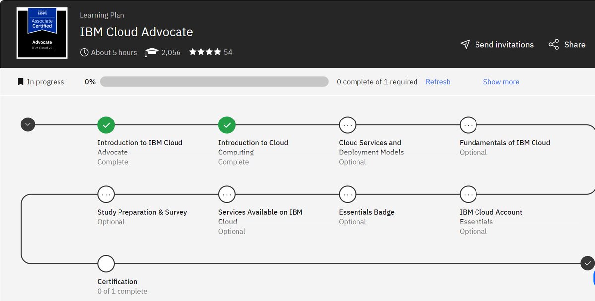Open Services Available on IBM Cloud

click(x=260, y=217)
